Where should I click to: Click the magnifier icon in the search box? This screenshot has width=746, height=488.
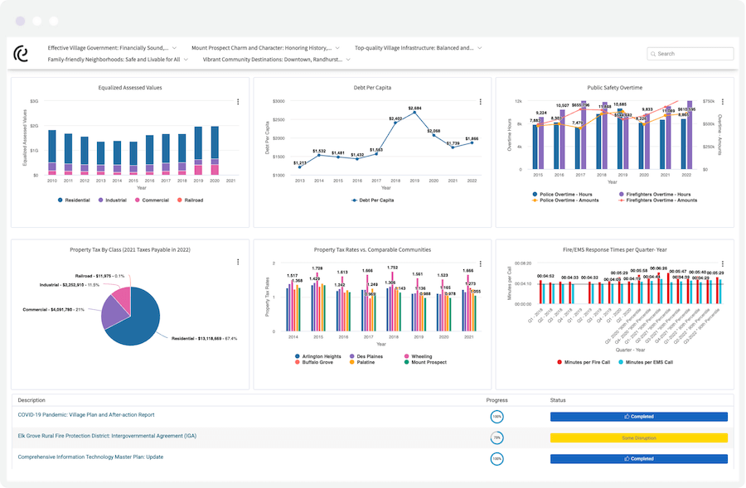656,53
